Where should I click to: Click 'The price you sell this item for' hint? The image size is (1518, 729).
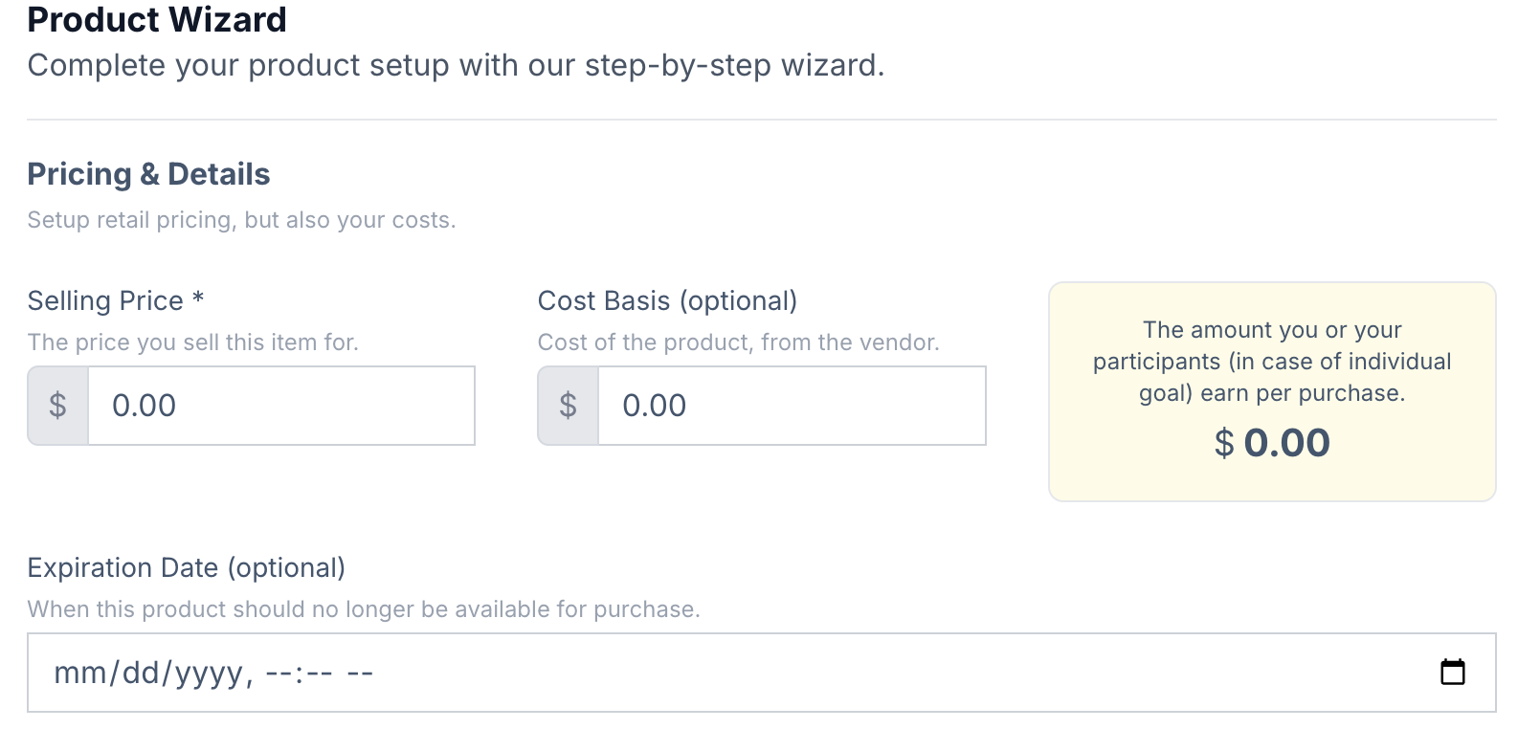pyautogui.click(x=192, y=342)
